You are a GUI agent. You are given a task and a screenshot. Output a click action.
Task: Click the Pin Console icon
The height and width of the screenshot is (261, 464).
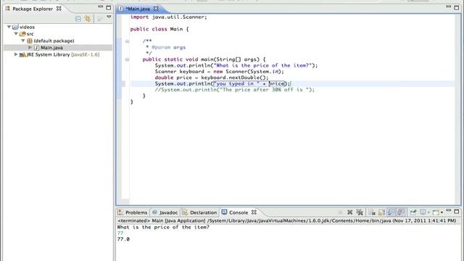(x=413, y=212)
